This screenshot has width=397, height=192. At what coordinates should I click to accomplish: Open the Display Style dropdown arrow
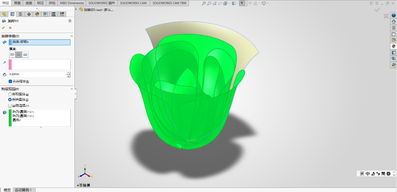tap(237, 3)
